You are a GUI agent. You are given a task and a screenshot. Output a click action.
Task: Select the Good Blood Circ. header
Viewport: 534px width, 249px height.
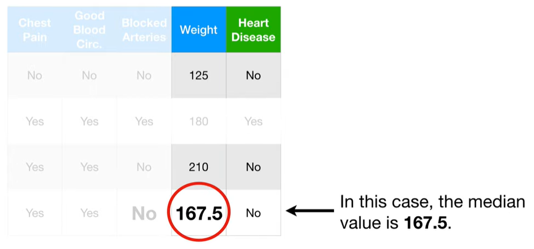[89, 29]
